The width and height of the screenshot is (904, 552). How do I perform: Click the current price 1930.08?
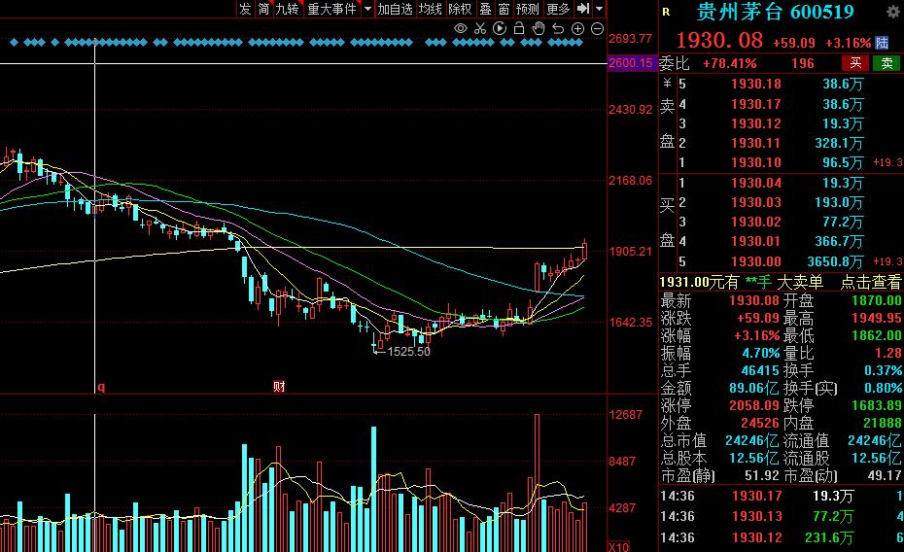point(719,41)
